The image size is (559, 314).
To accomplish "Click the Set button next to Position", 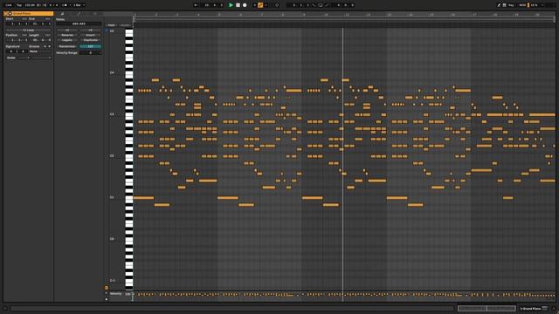I will click(x=24, y=35).
